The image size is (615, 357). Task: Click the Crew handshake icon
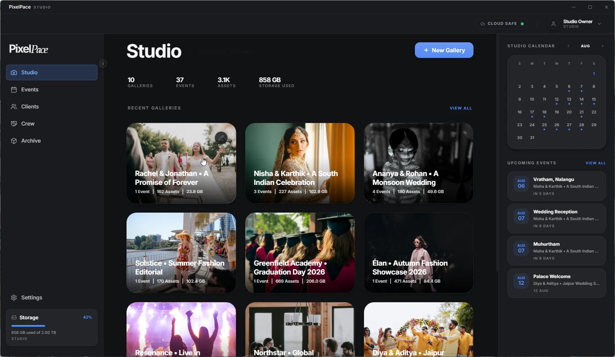point(14,124)
